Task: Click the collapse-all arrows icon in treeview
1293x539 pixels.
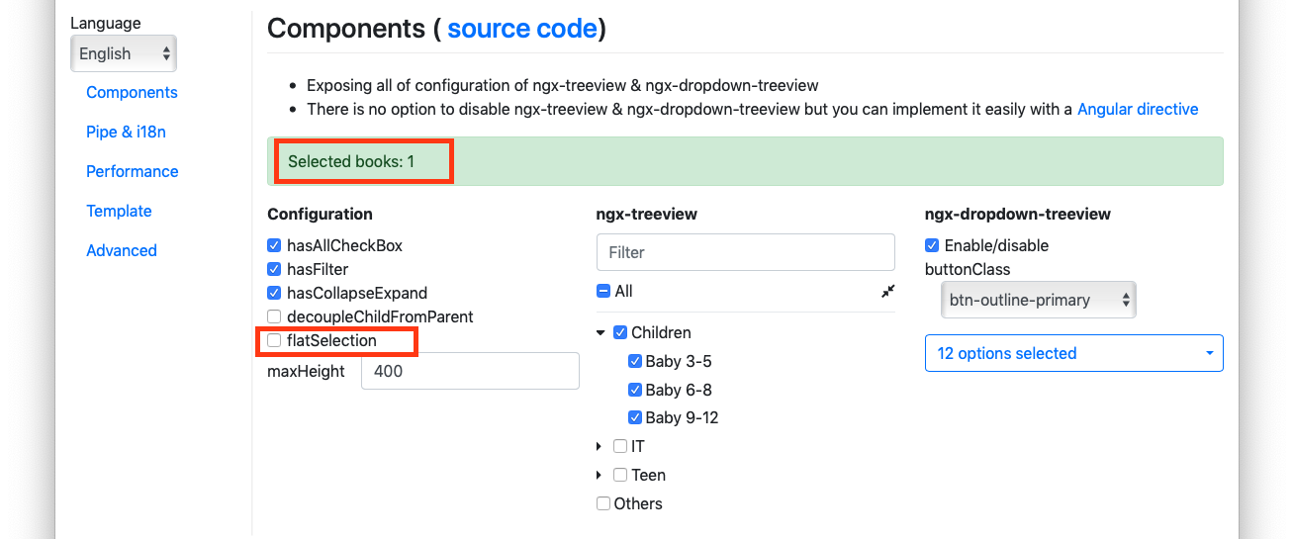Action: point(887,292)
